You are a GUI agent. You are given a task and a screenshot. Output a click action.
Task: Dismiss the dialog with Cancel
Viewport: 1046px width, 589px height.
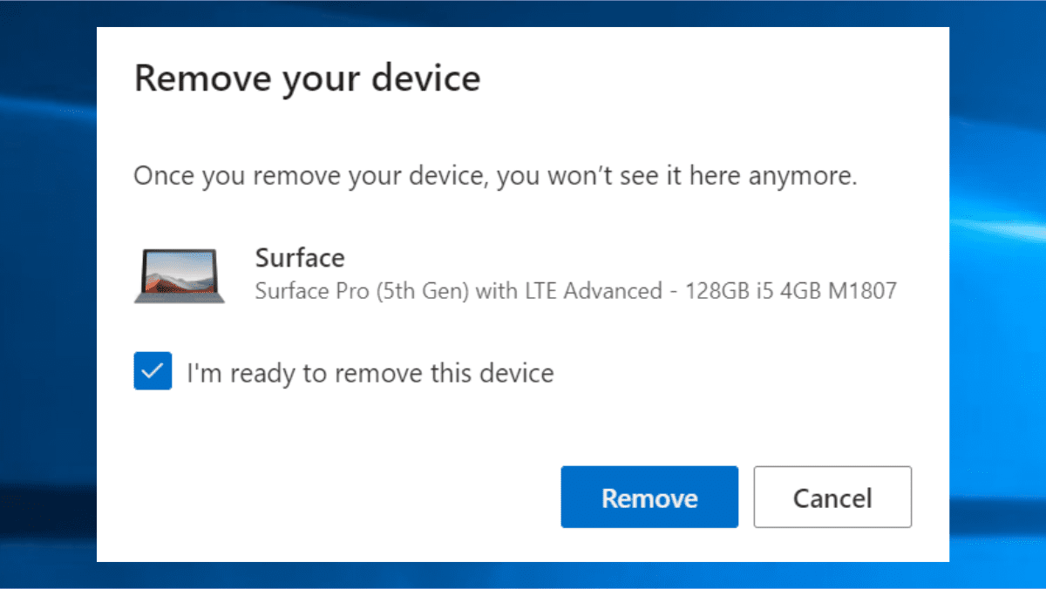tap(832, 498)
